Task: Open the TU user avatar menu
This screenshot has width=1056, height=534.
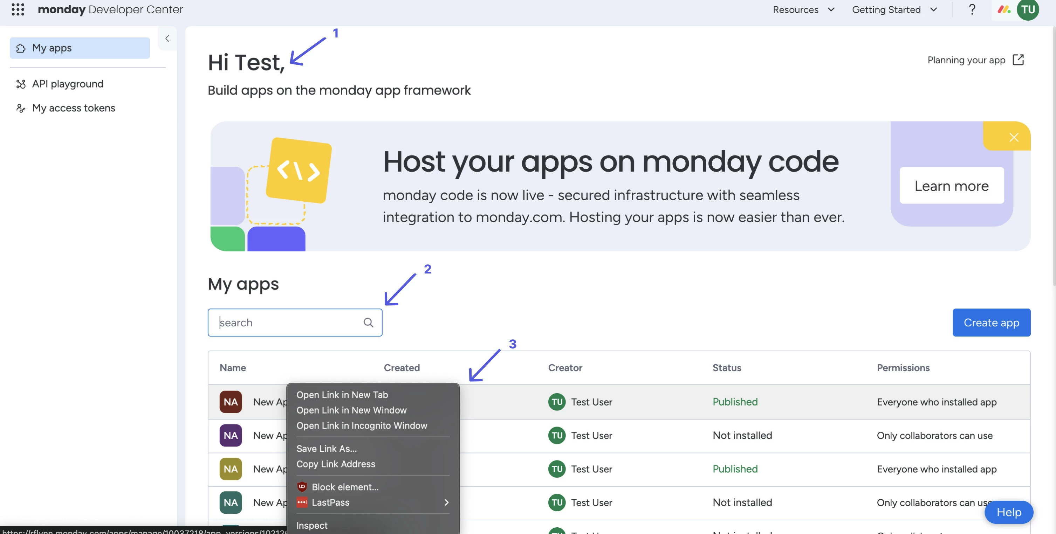Action: [1028, 9]
